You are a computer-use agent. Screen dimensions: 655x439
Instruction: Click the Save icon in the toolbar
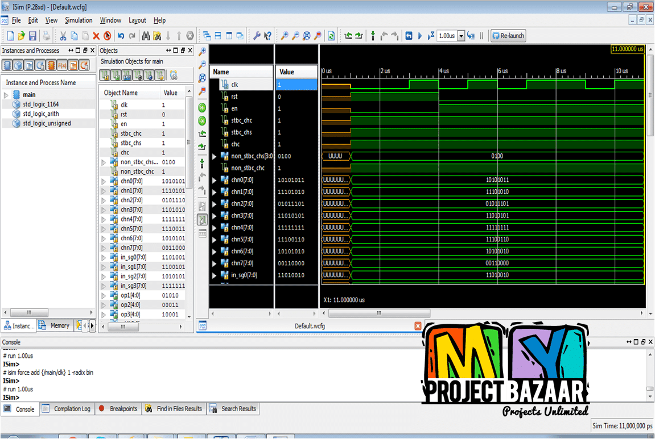pos(32,36)
